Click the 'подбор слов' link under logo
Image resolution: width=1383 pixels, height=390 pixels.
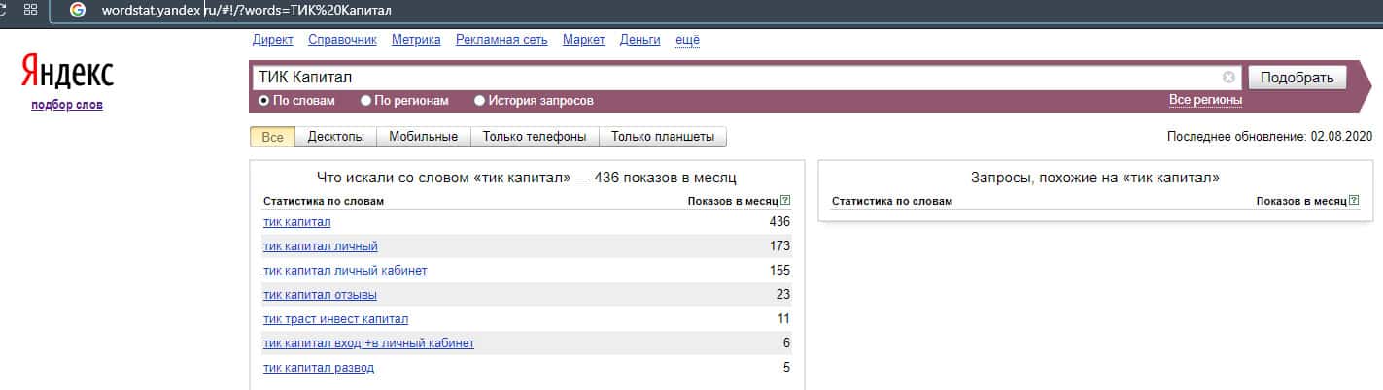click(67, 105)
